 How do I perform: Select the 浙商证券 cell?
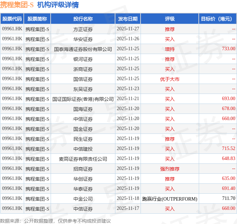pyautogui.click(x=83, y=69)
